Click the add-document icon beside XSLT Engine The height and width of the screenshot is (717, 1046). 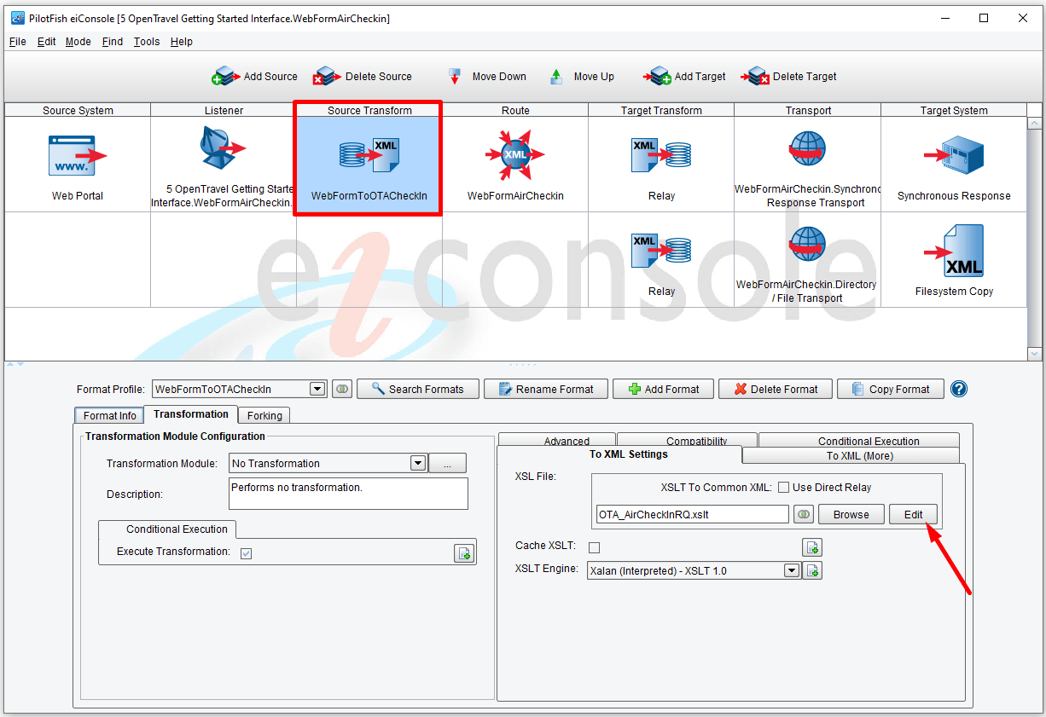coord(812,570)
